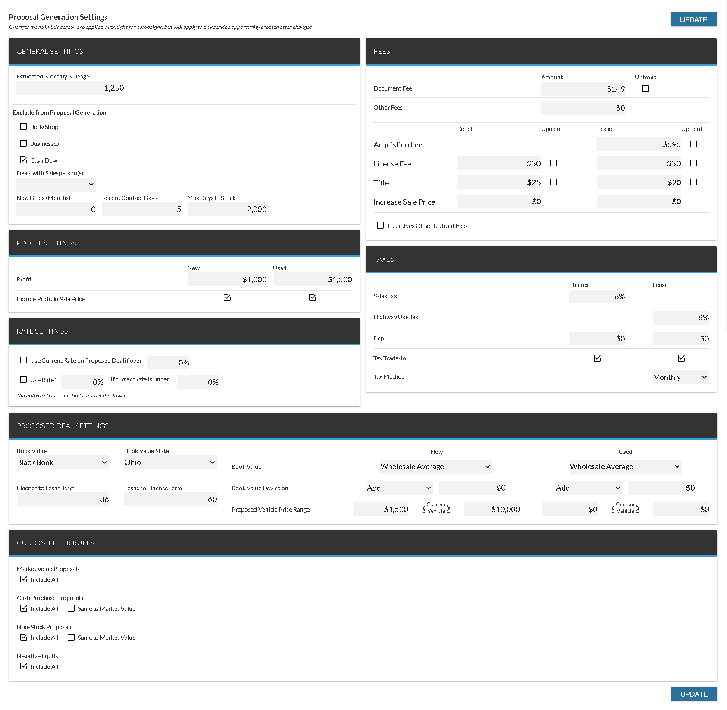Enable Use Current Rate on Proposed Deal
The height and width of the screenshot is (710, 727).
coord(23,360)
